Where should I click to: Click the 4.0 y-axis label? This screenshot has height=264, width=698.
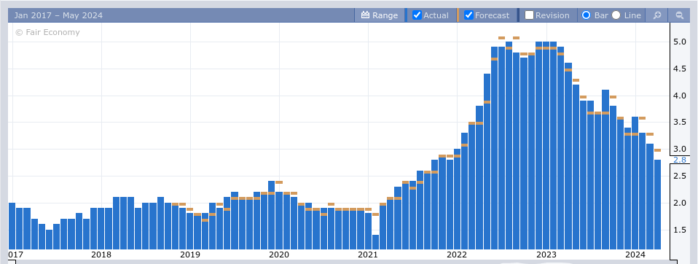679,96
